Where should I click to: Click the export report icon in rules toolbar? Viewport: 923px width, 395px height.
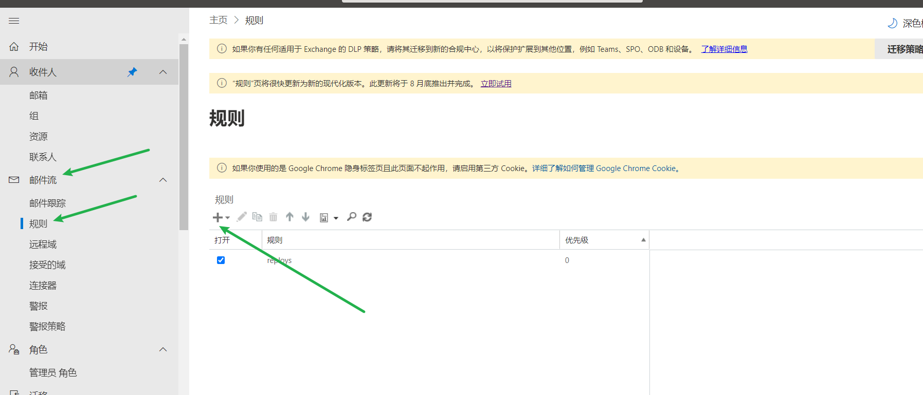324,218
